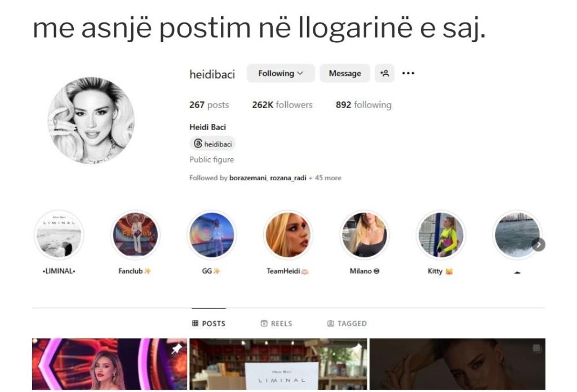Screen dimensions: 577x392
Task: Click the add similar accounts person icon
Action: click(x=384, y=73)
